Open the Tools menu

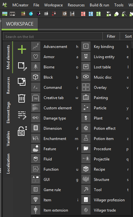pos(119,5)
